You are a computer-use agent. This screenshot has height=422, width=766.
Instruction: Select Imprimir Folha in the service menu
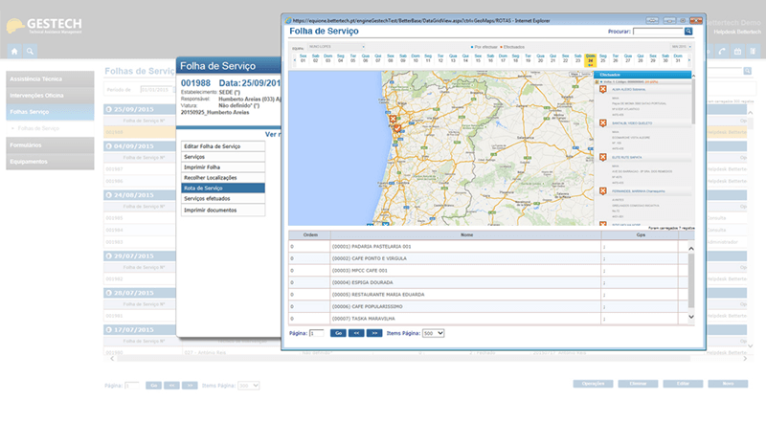[222, 167]
